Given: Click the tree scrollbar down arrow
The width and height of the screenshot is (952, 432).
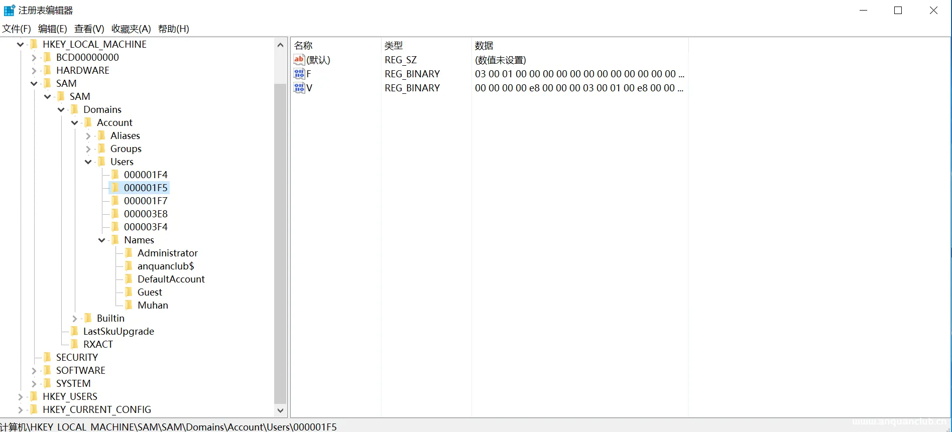Looking at the screenshot, I should (x=280, y=410).
